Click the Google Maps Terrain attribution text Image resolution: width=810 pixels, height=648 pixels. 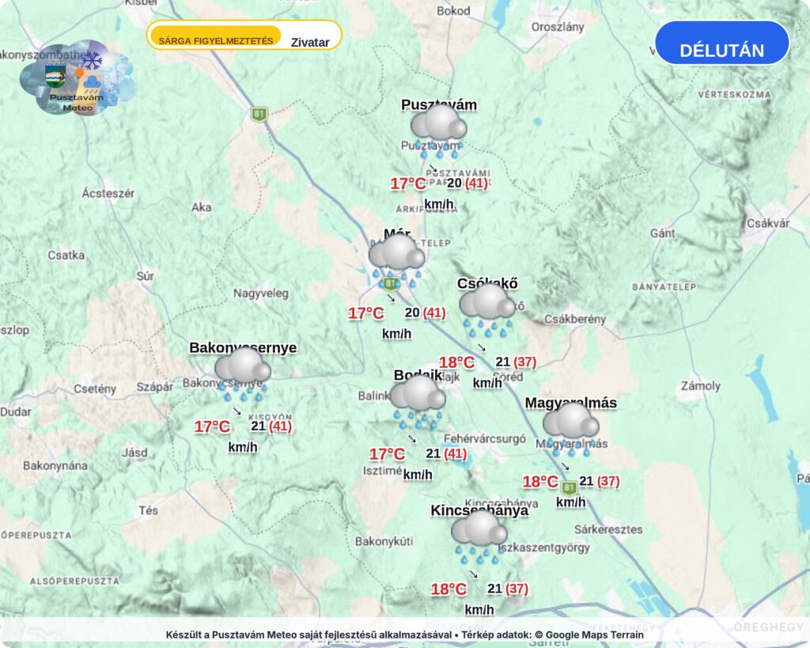pos(589,635)
